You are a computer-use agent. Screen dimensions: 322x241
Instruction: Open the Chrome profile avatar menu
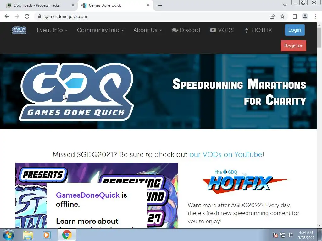point(305,16)
